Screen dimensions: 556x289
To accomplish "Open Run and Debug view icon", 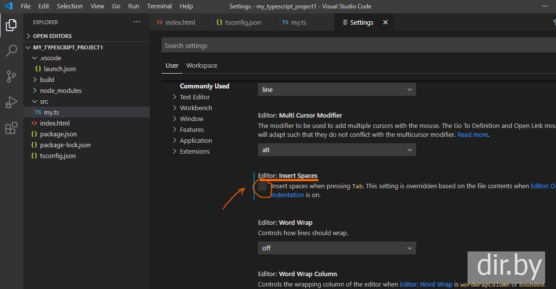I will click(x=11, y=102).
